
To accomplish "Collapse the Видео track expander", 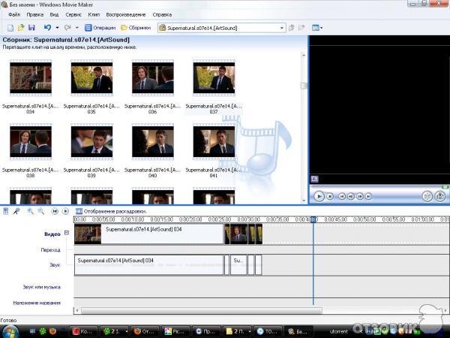I will 67,233.
